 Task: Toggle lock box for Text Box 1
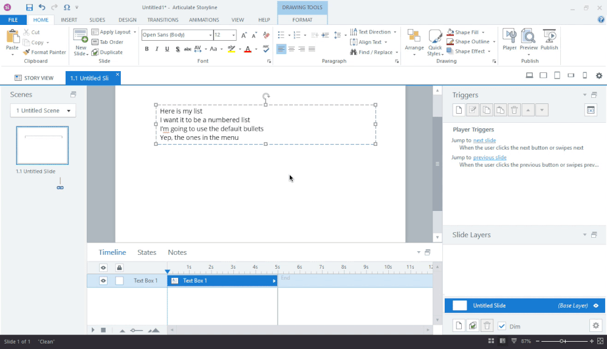[120, 281]
